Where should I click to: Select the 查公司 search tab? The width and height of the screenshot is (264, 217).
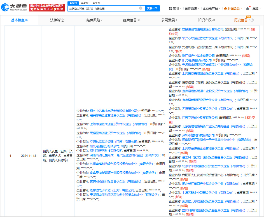pos(73,3)
